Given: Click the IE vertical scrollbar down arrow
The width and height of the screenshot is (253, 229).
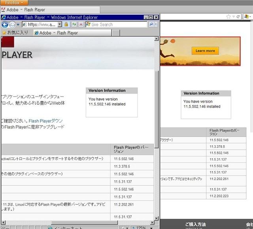Looking at the screenshot, I should (x=156, y=218).
